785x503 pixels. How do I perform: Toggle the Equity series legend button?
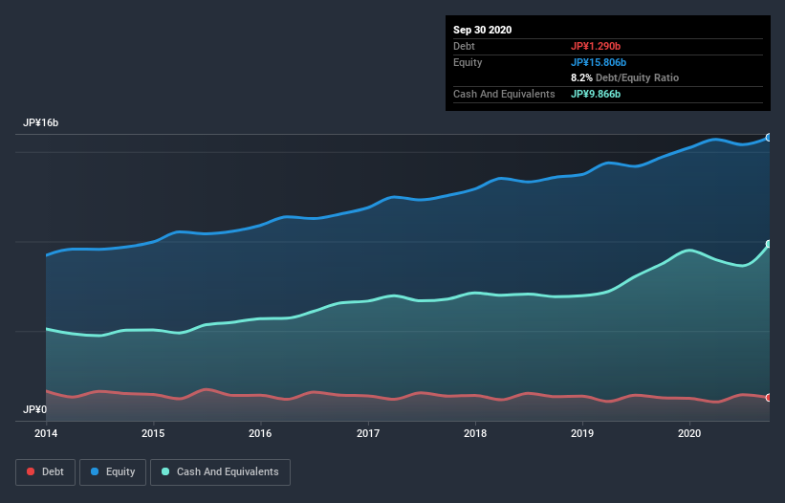[113, 472]
